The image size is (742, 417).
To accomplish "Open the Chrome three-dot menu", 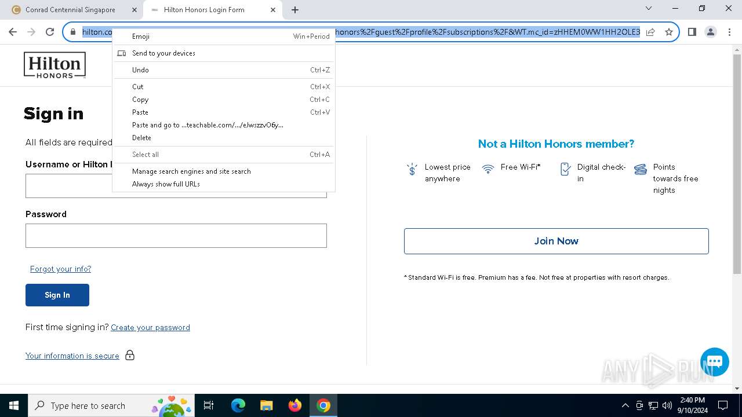I will click(729, 32).
